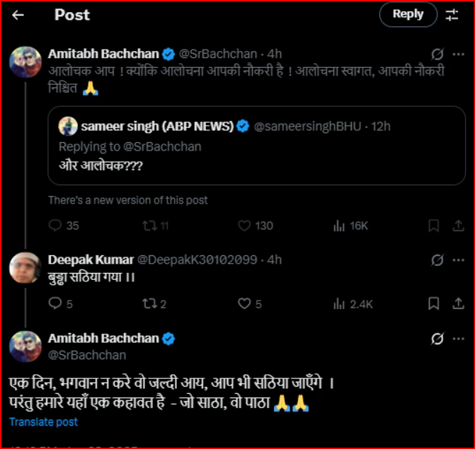Like Deepak Kumar's comment
This screenshot has height=449, width=475.
pyautogui.click(x=245, y=303)
